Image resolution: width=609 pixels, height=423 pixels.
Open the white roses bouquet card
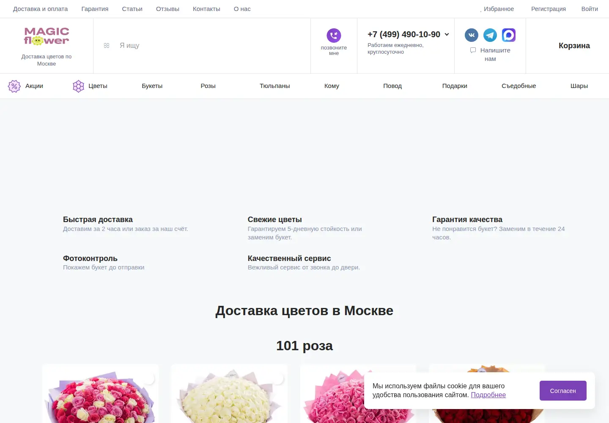pos(230,393)
